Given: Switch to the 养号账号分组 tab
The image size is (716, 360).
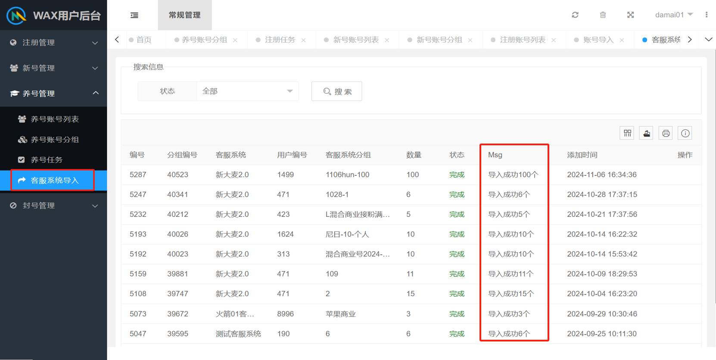Looking at the screenshot, I should pos(204,40).
